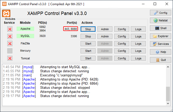Open Services with the monitor icon
The width and height of the screenshot is (173, 112).
click(x=160, y=44)
